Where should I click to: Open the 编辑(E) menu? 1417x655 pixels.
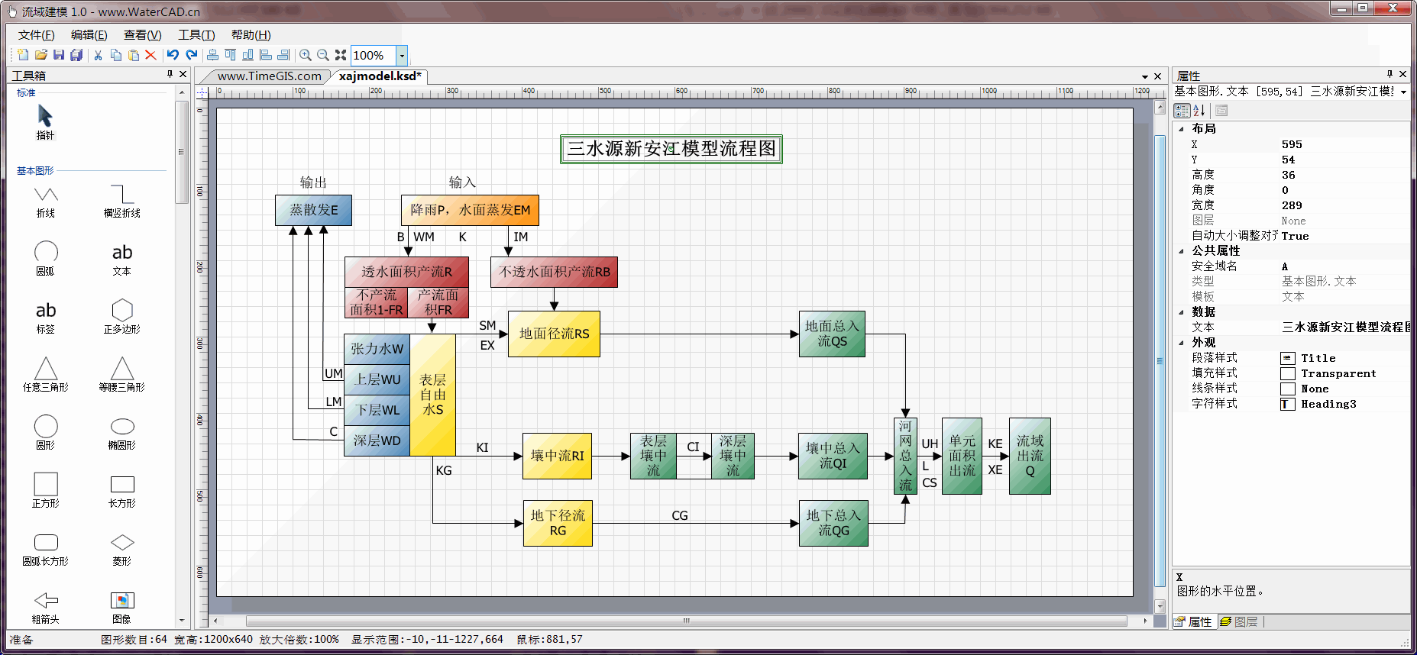(89, 35)
